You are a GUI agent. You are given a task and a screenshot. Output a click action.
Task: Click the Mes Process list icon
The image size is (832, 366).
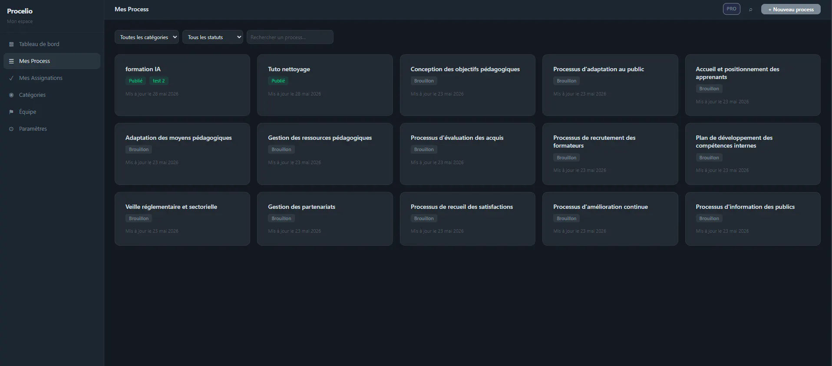pyautogui.click(x=11, y=61)
